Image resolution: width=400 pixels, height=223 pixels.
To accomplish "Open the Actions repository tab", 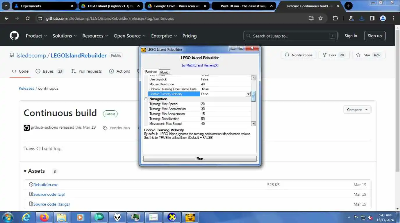I will (119, 71).
